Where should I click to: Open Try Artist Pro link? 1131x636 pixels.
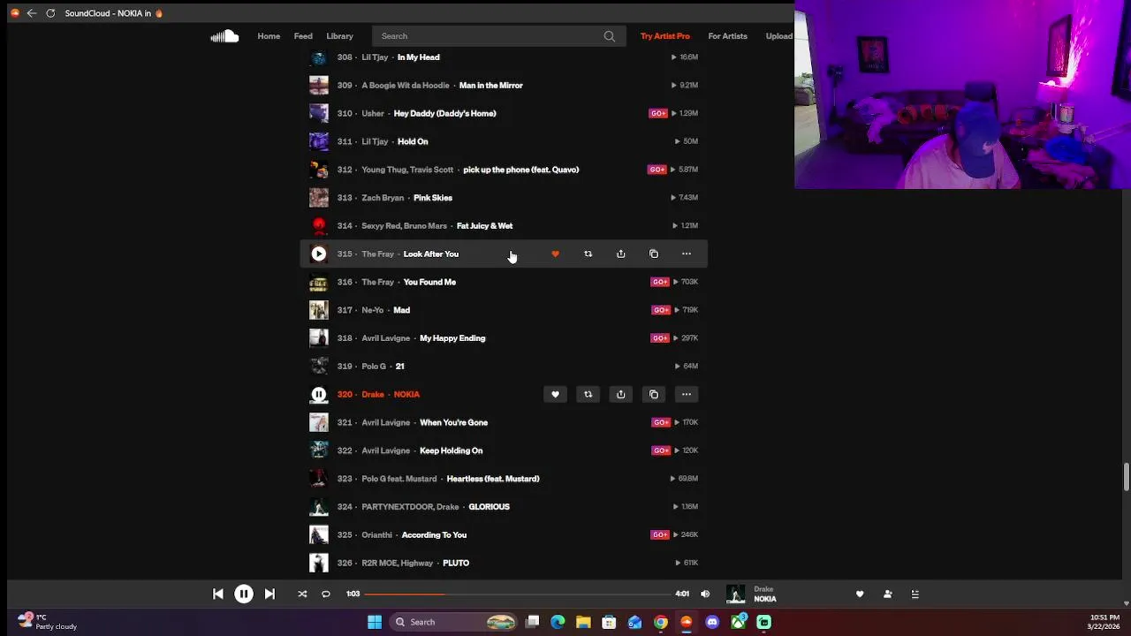[x=665, y=36]
